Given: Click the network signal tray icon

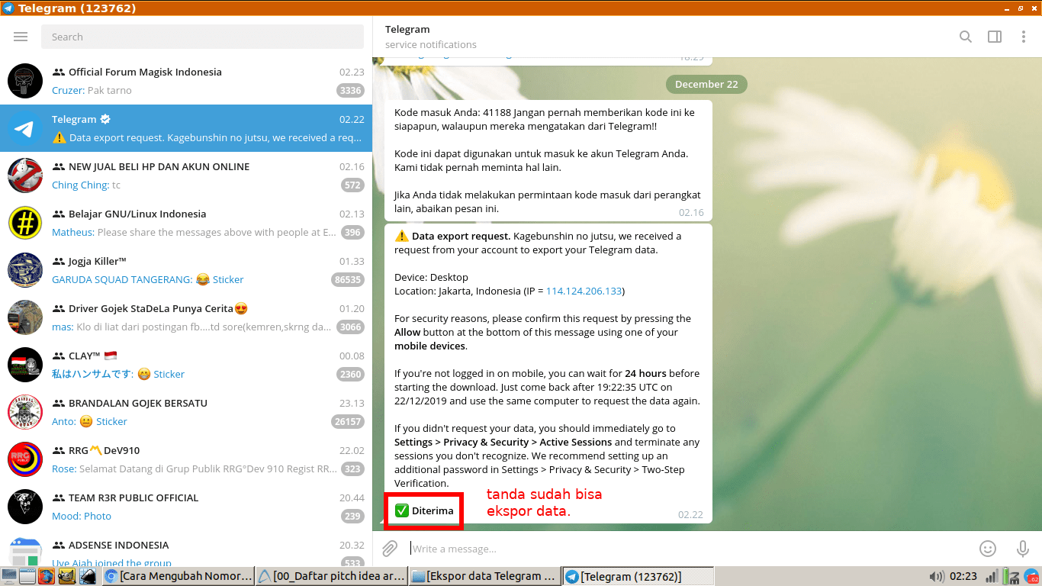Looking at the screenshot, I should click(x=992, y=576).
